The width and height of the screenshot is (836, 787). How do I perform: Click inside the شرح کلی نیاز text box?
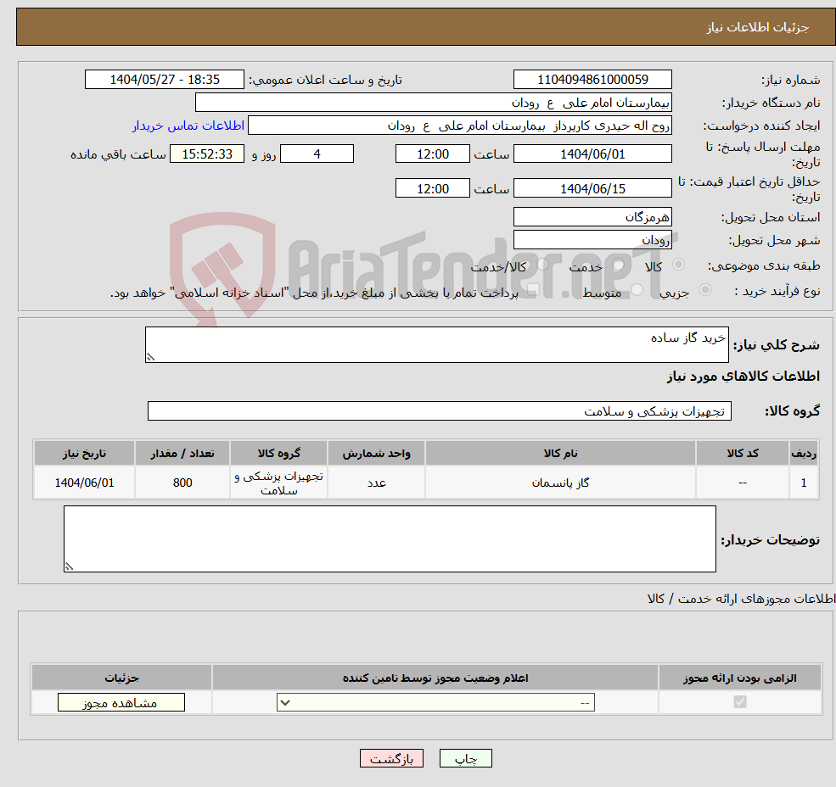click(436, 342)
